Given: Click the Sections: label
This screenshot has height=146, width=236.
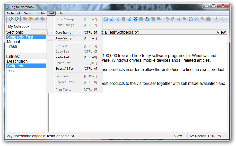Looking at the screenshot, I should (14, 32).
